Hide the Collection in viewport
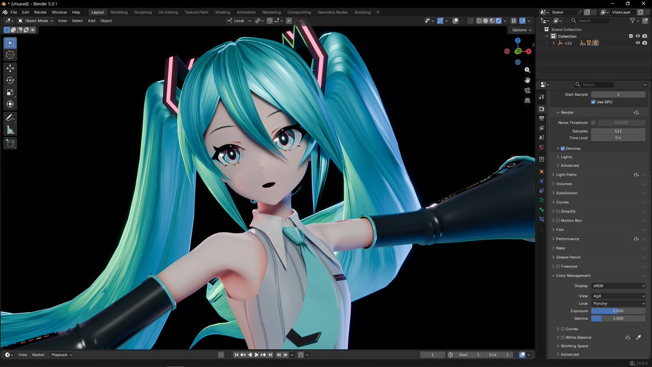Image resolution: width=652 pixels, height=367 pixels. point(638,36)
